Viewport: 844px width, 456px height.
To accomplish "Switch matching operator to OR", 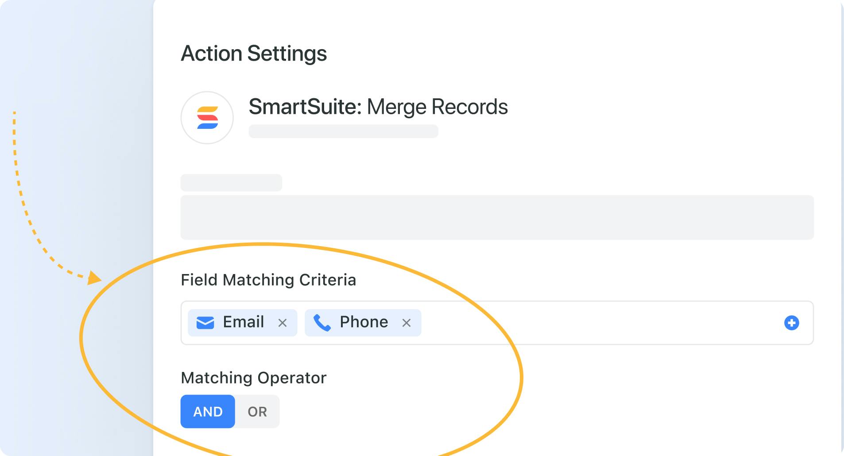I will pyautogui.click(x=257, y=411).
